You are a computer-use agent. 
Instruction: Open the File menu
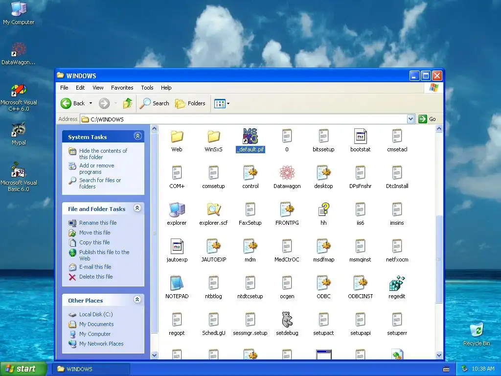64,88
